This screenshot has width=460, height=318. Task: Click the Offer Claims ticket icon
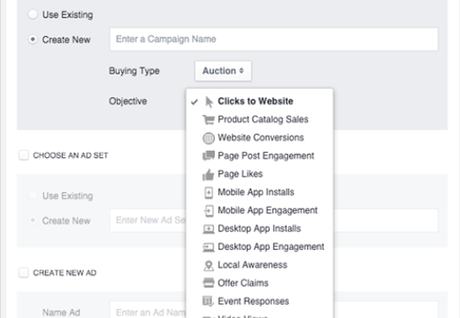tap(209, 283)
